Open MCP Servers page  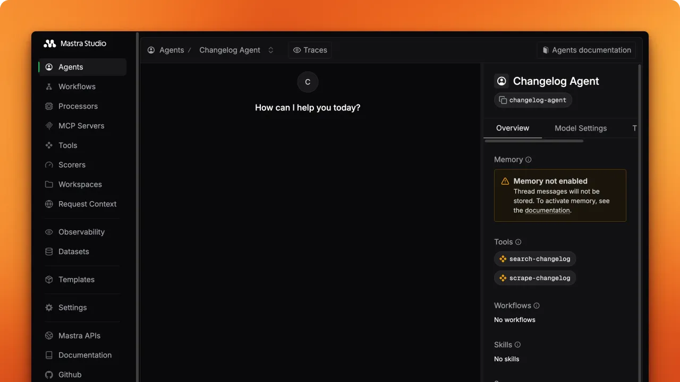(x=82, y=126)
